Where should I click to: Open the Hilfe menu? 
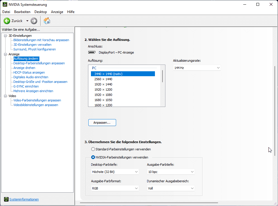click(71, 12)
